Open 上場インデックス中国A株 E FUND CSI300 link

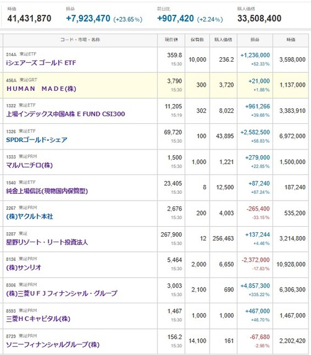pyautogui.click(x=65, y=114)
